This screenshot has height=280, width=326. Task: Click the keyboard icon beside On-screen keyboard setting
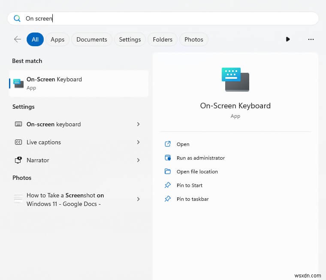point(18,124)
